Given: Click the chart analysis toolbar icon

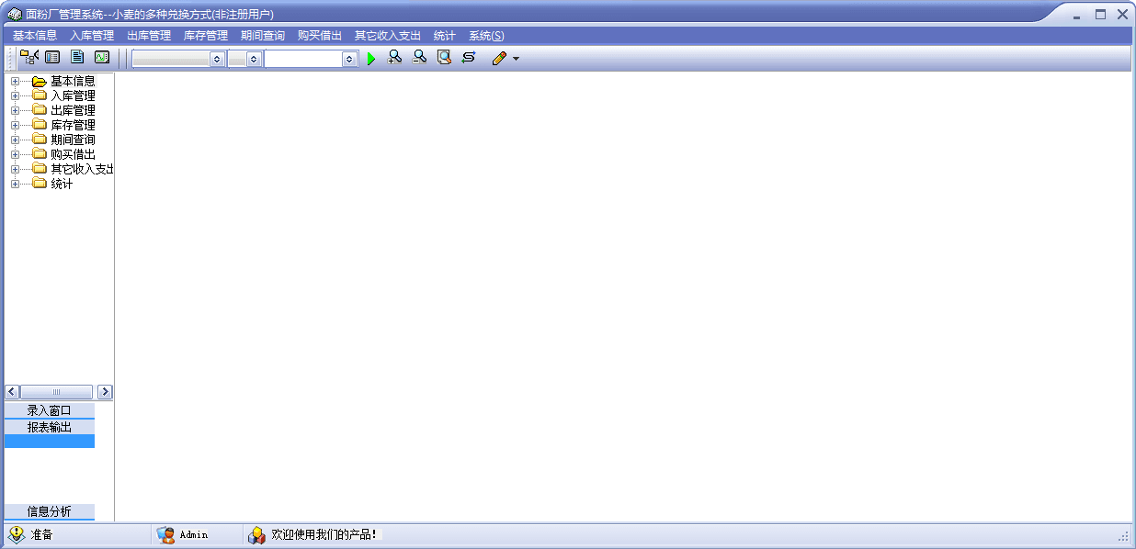Looking at the screenshot, I should pos(102,58).
